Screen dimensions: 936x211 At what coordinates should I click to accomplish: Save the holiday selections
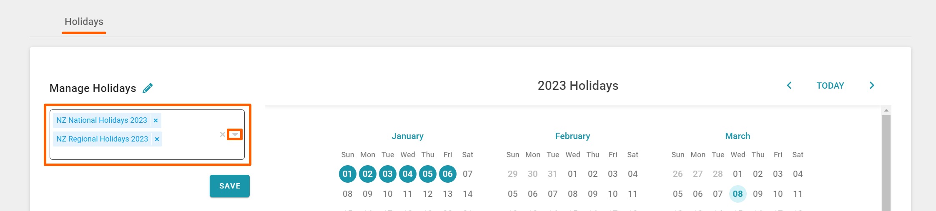coord(230,186)
